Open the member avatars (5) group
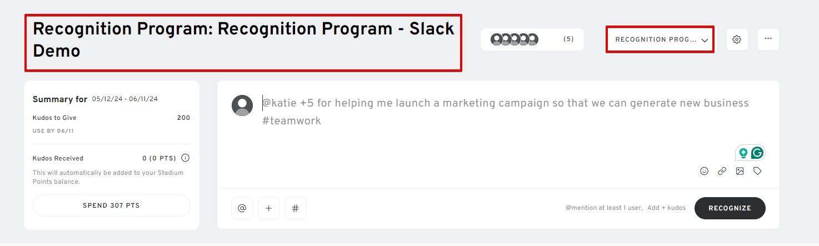This screenshot has height=246, width=819. pos(532,39)
